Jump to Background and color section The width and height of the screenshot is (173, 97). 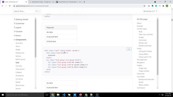(x=146, y=79)
